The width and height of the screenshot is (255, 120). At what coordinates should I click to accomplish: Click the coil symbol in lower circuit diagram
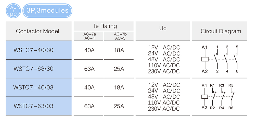205,97
